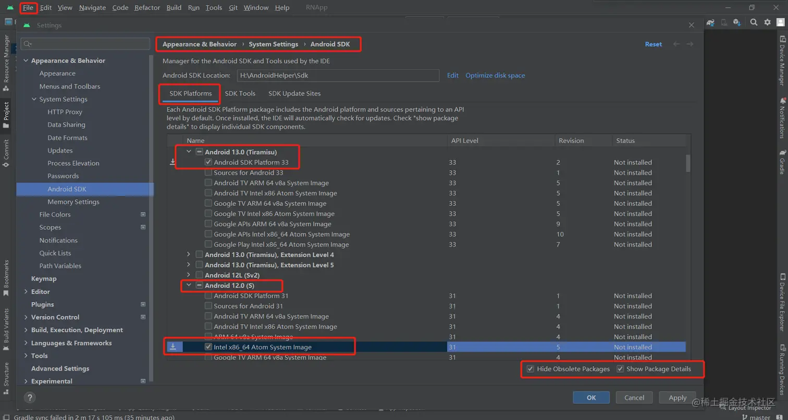This screenshot has width=788, height=420.
Task: Select Memory Settings in the settings tree
Action: click(73, 202)
